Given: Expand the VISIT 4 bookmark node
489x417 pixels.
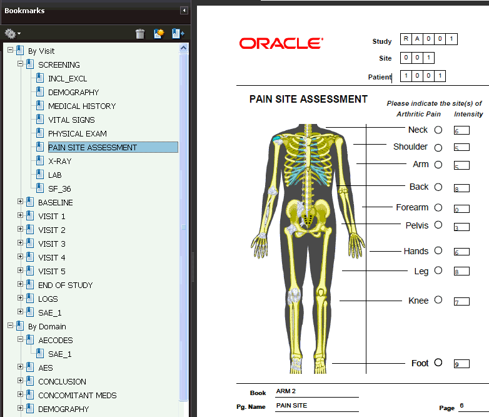Looking at the screenshot, I should (20, 257).
